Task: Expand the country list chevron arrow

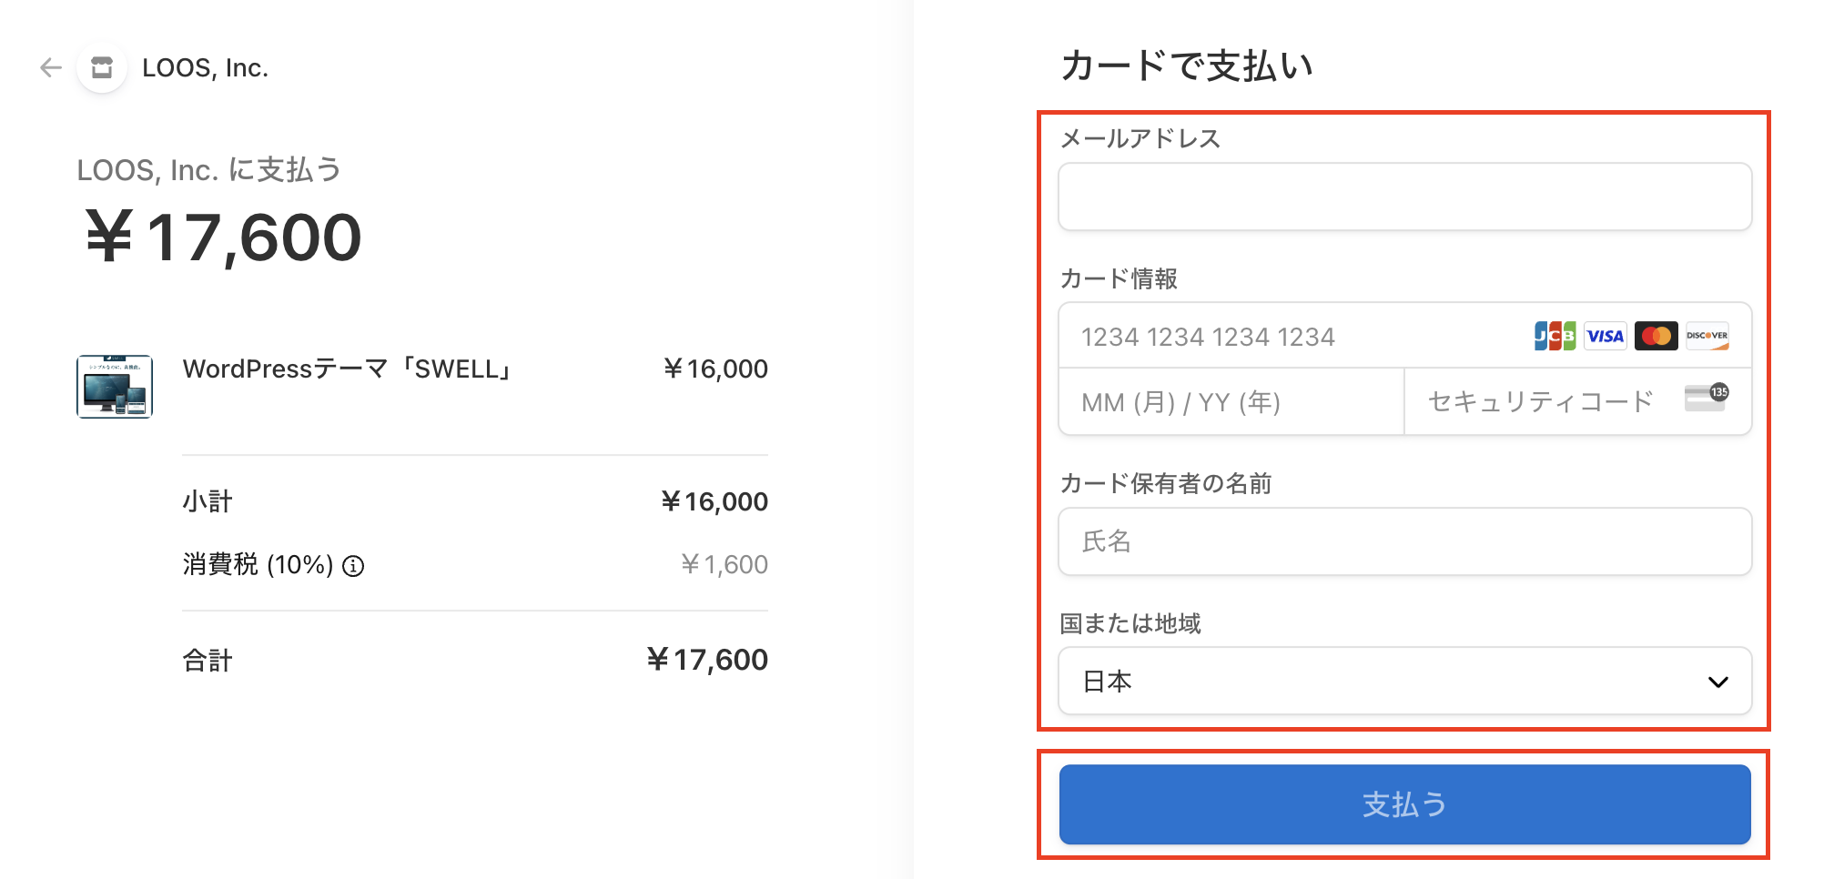Action: pyautogui.click(x=1717, y=682)
